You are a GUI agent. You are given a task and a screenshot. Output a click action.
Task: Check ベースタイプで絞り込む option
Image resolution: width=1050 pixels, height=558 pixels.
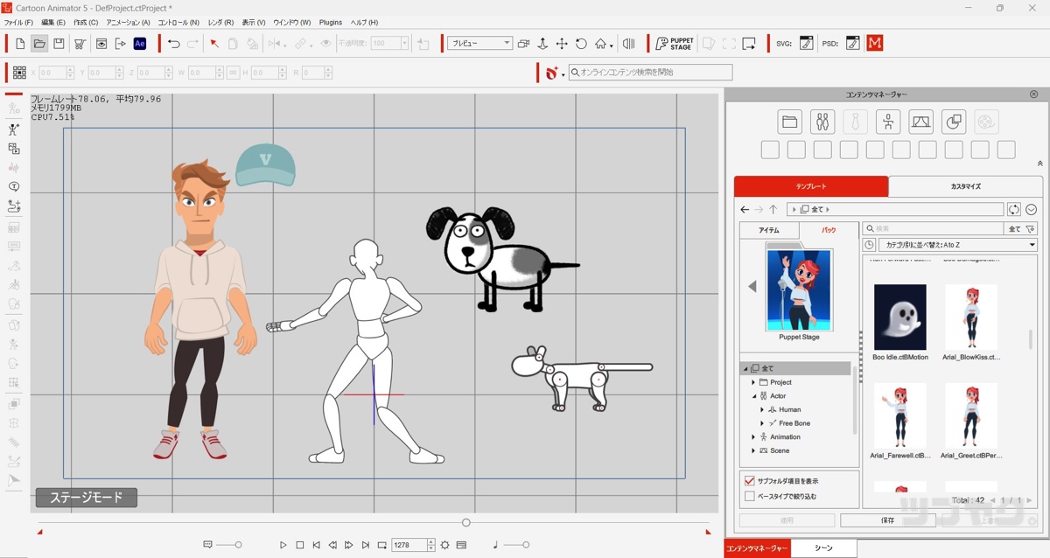point(749,496)
